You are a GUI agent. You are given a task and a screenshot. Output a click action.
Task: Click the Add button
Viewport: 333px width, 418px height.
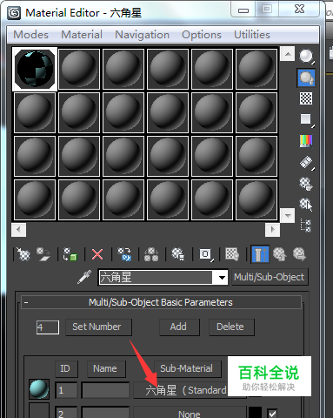pos(179,327)
